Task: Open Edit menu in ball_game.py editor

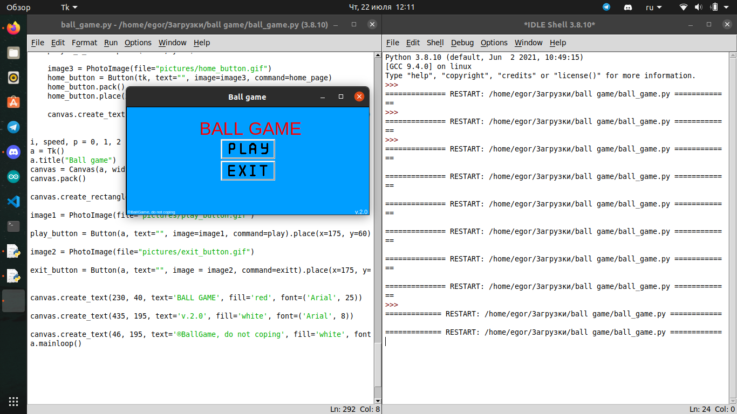Action: pyautogui.click(x=58, y=43)
